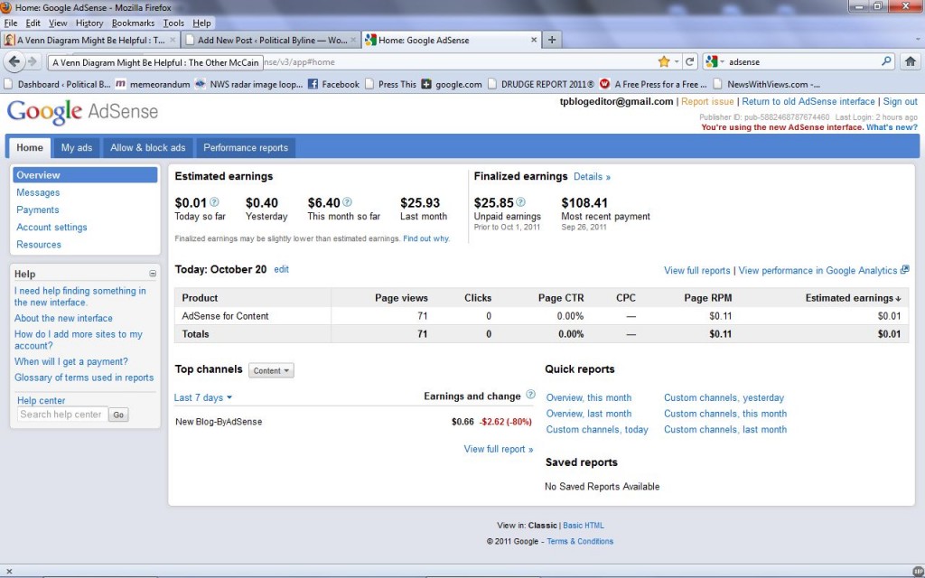Switch to A Venn Diagram browser tab

pos(90,40)
